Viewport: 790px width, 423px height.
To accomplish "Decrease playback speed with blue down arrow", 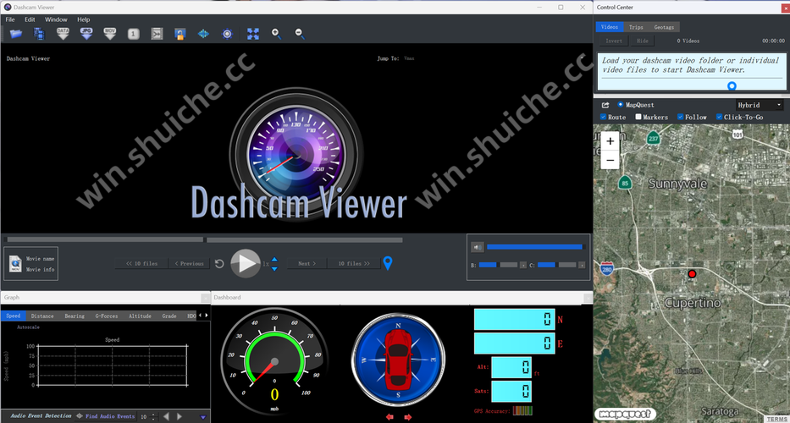I will tap(274, 268).
